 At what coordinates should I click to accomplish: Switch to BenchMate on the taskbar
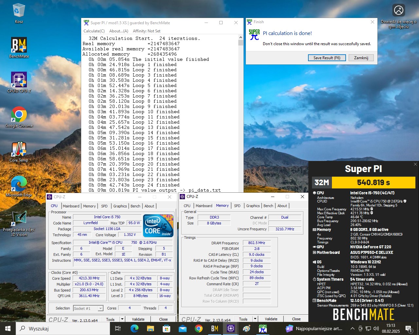click(214, 328)
